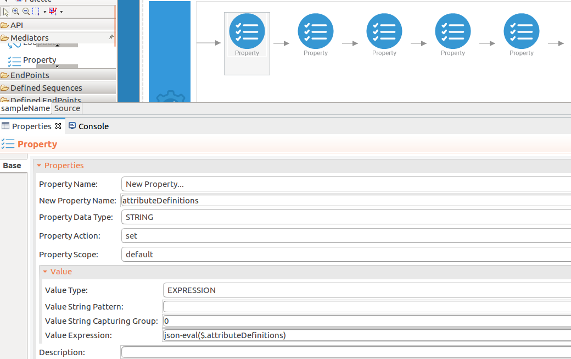Click the Value Expression field
This screenshot has width=571, height=359.
(x=367, y=335)
